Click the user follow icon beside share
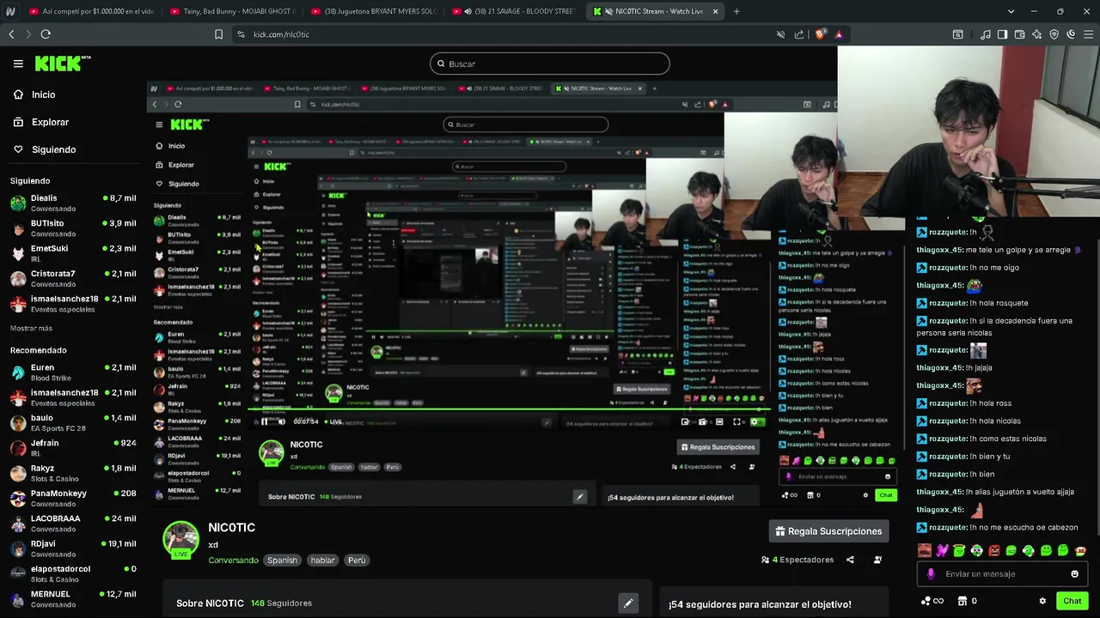This screenshot has width=1100, height=618. 877,560
